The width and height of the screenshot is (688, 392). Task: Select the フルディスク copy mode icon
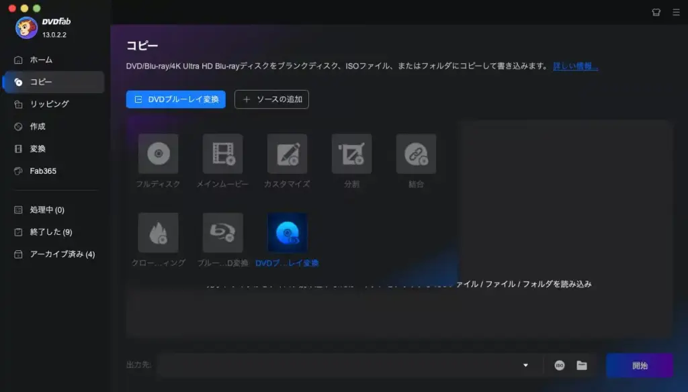click(159, 153)
